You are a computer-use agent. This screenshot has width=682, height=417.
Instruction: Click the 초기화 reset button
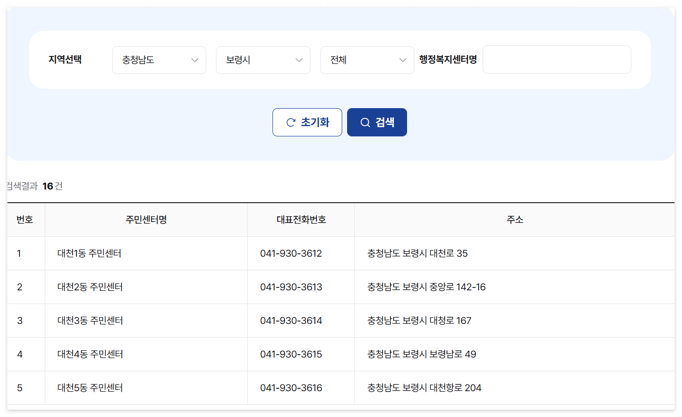(307, 122)
